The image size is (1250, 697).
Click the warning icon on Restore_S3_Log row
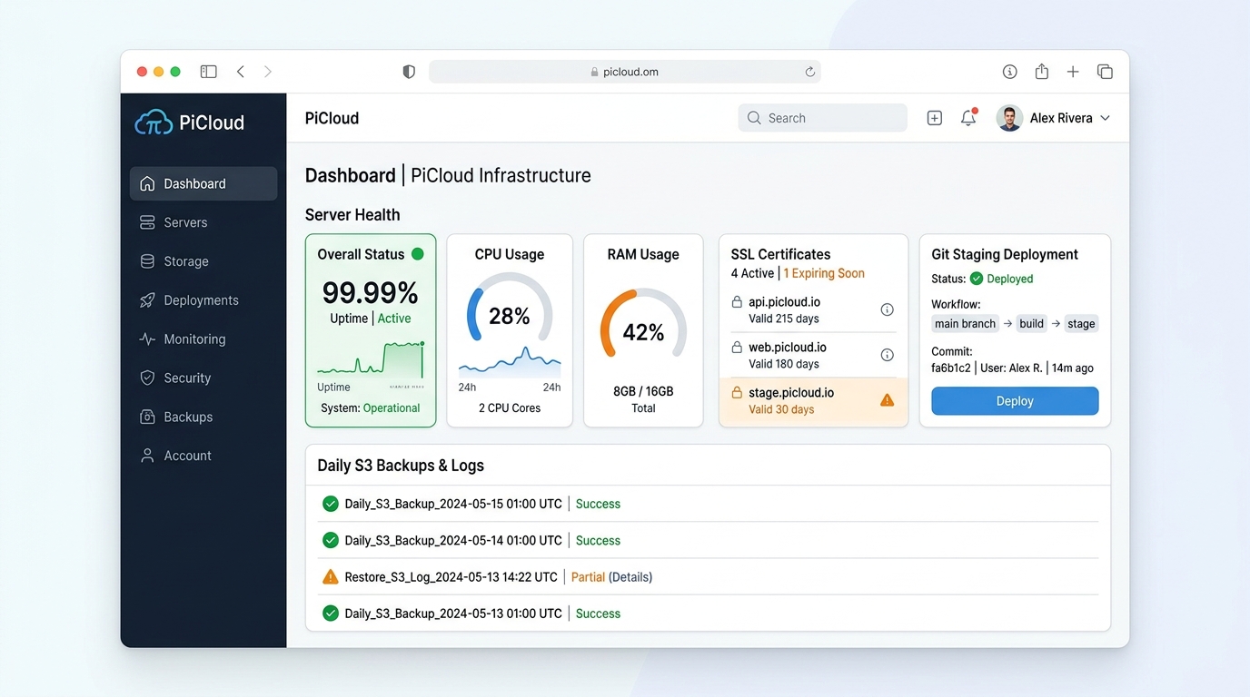pyautogui.click(x=331, y=577)
